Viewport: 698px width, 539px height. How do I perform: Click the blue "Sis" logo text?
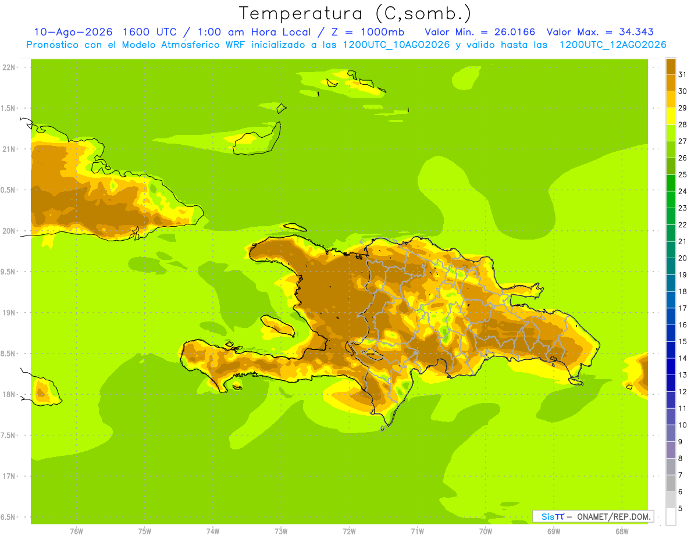548,516
